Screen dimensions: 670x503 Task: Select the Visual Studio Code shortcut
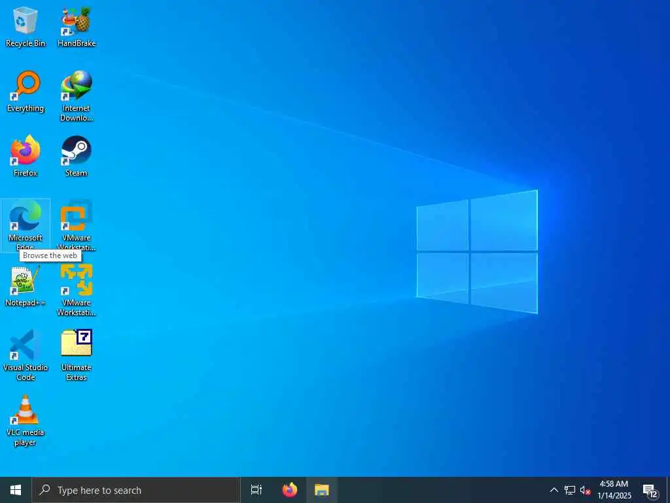point(26,355)
